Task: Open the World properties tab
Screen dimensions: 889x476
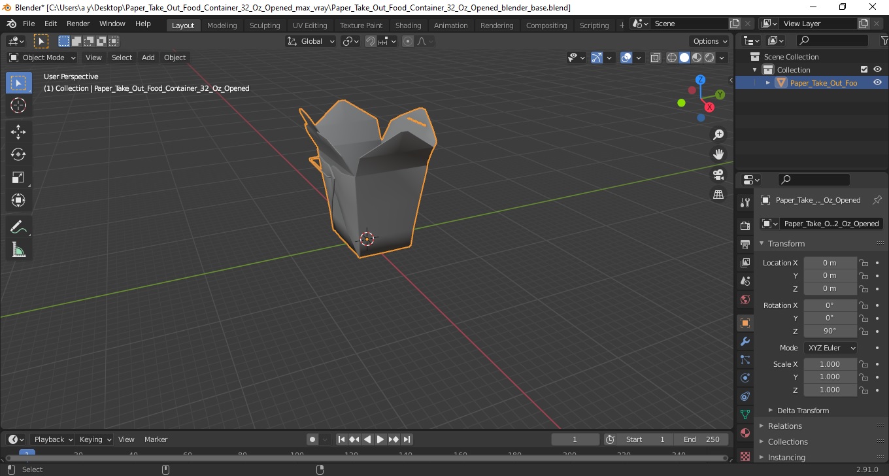Action: (745, 299)
